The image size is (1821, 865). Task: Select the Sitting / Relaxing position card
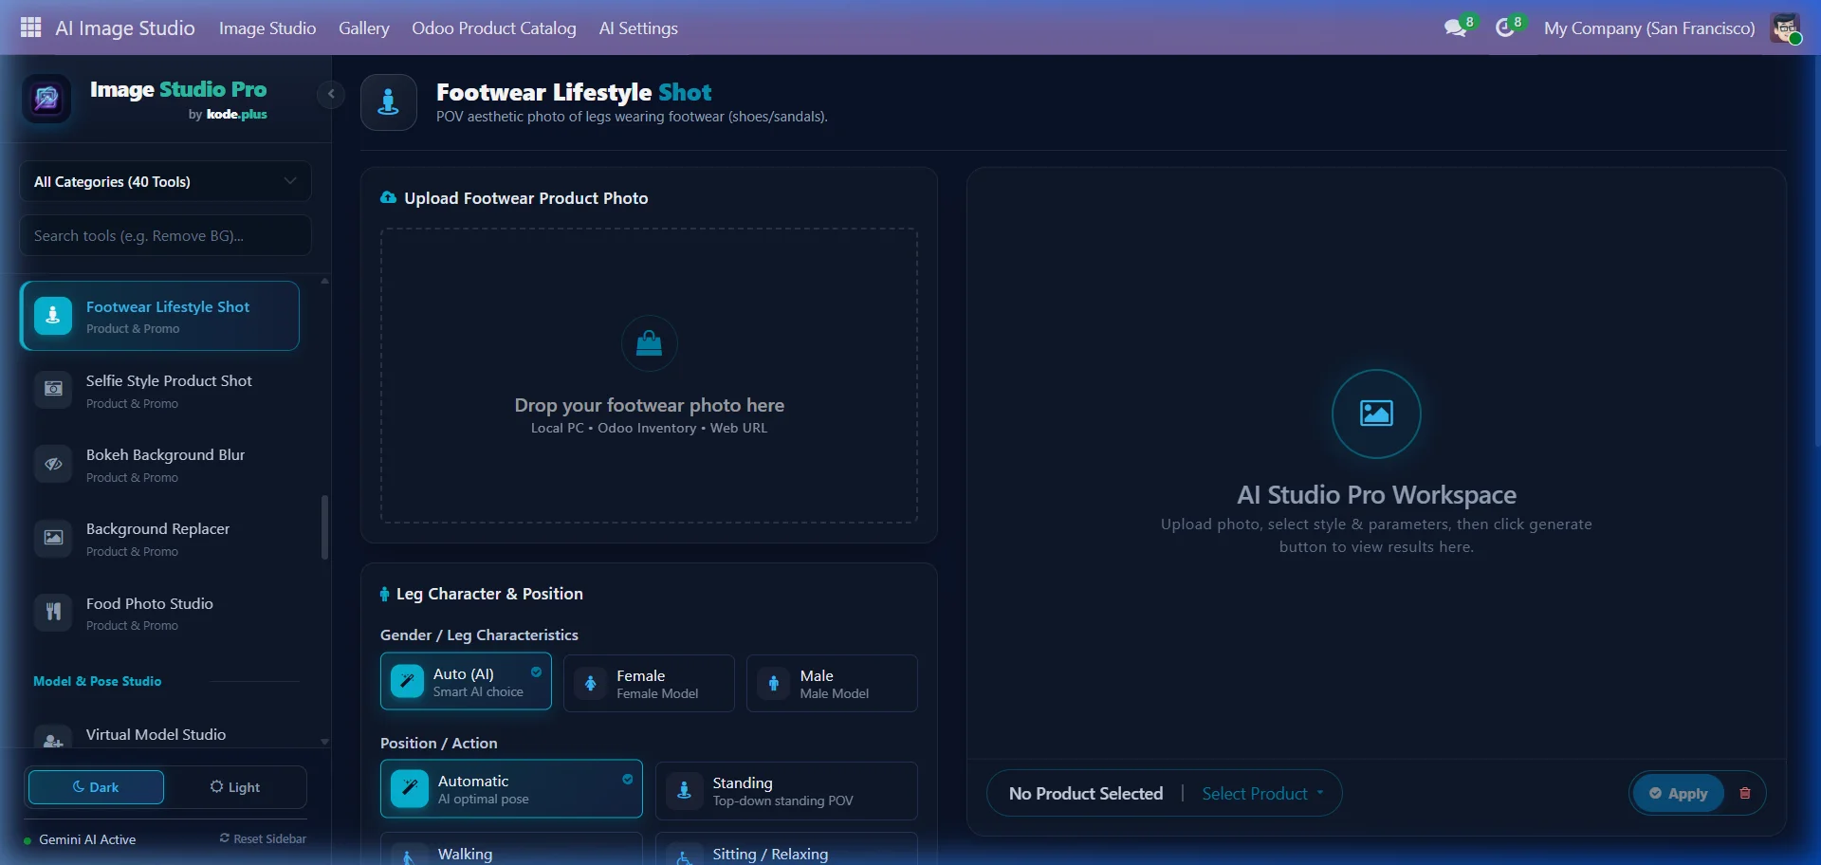[786, 850]
